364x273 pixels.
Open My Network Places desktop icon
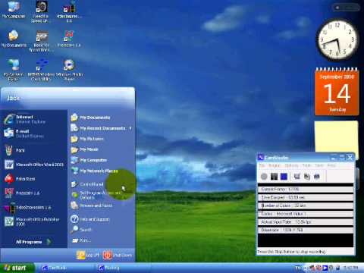pos(13,70)
